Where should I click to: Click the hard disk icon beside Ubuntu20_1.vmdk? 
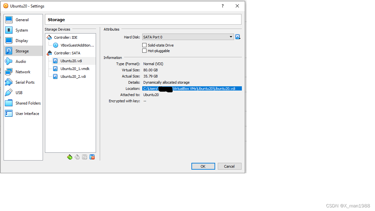click(x=55, y=69)
